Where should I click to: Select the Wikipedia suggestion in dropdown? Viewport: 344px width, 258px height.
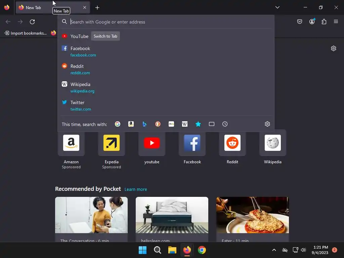(x=166, y=88)
